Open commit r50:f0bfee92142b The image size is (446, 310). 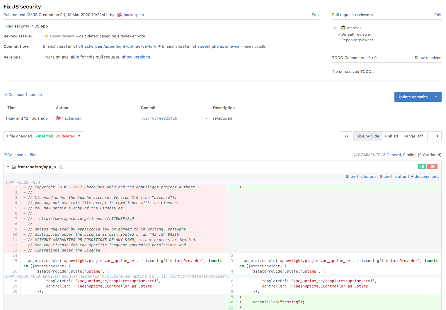(x=159, y=118)
